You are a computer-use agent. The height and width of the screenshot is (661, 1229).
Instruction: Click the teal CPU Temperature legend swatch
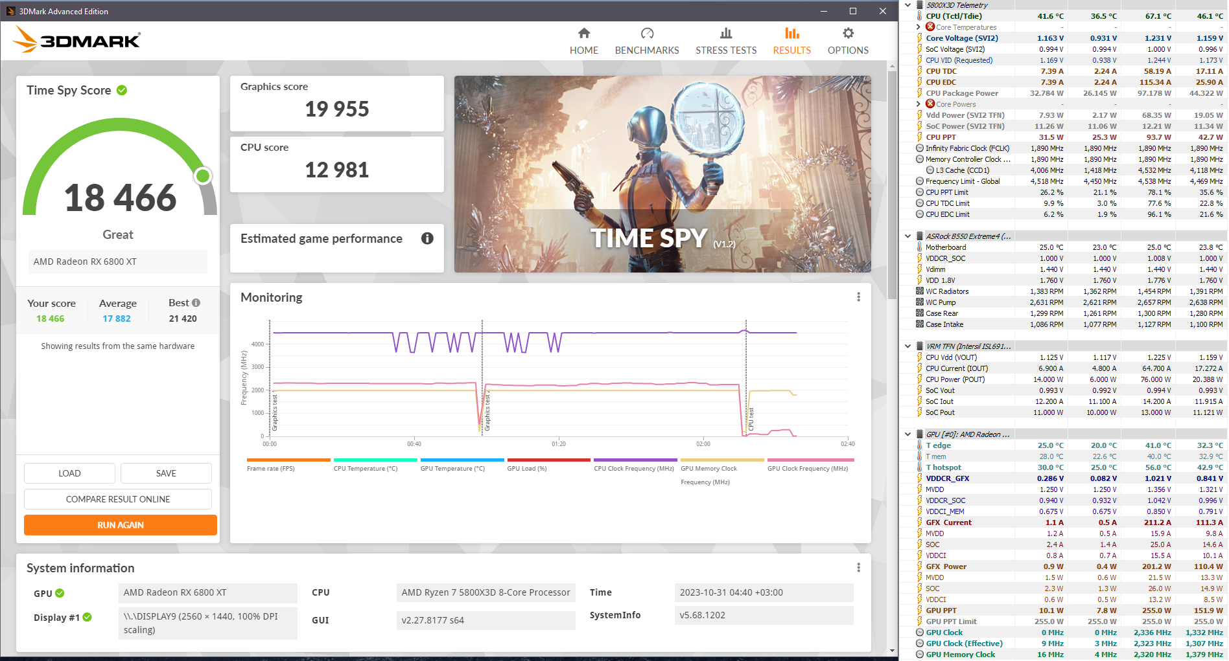375,460
